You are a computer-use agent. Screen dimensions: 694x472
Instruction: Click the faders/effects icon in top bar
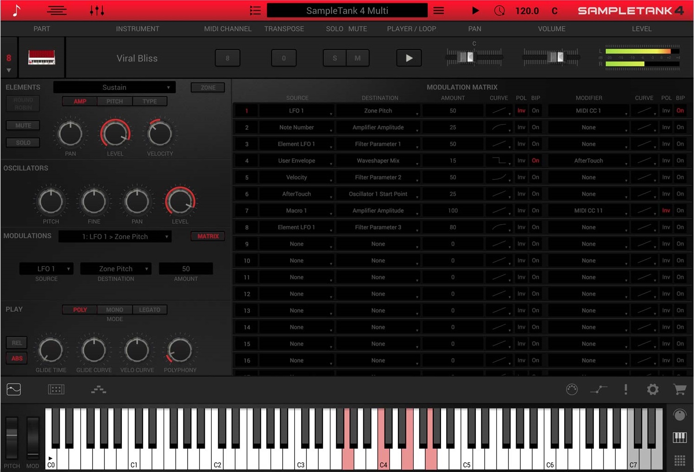pyautogui.click(x=97, y=10)
